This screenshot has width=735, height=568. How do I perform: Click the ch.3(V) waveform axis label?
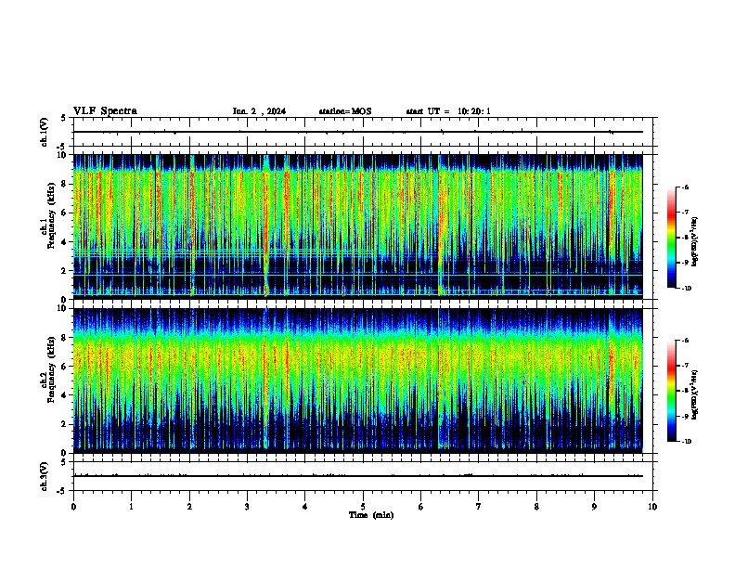(x=44, y=476)
